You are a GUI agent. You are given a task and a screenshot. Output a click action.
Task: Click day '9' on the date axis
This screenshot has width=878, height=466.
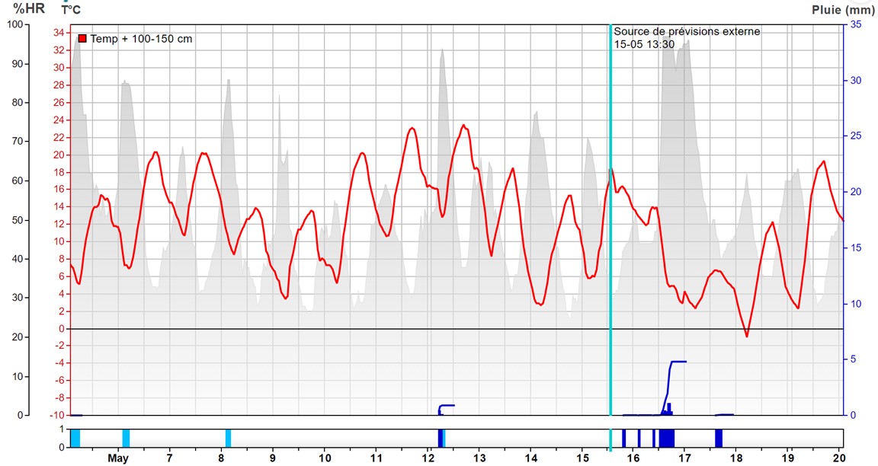click(x=273, y=458)
